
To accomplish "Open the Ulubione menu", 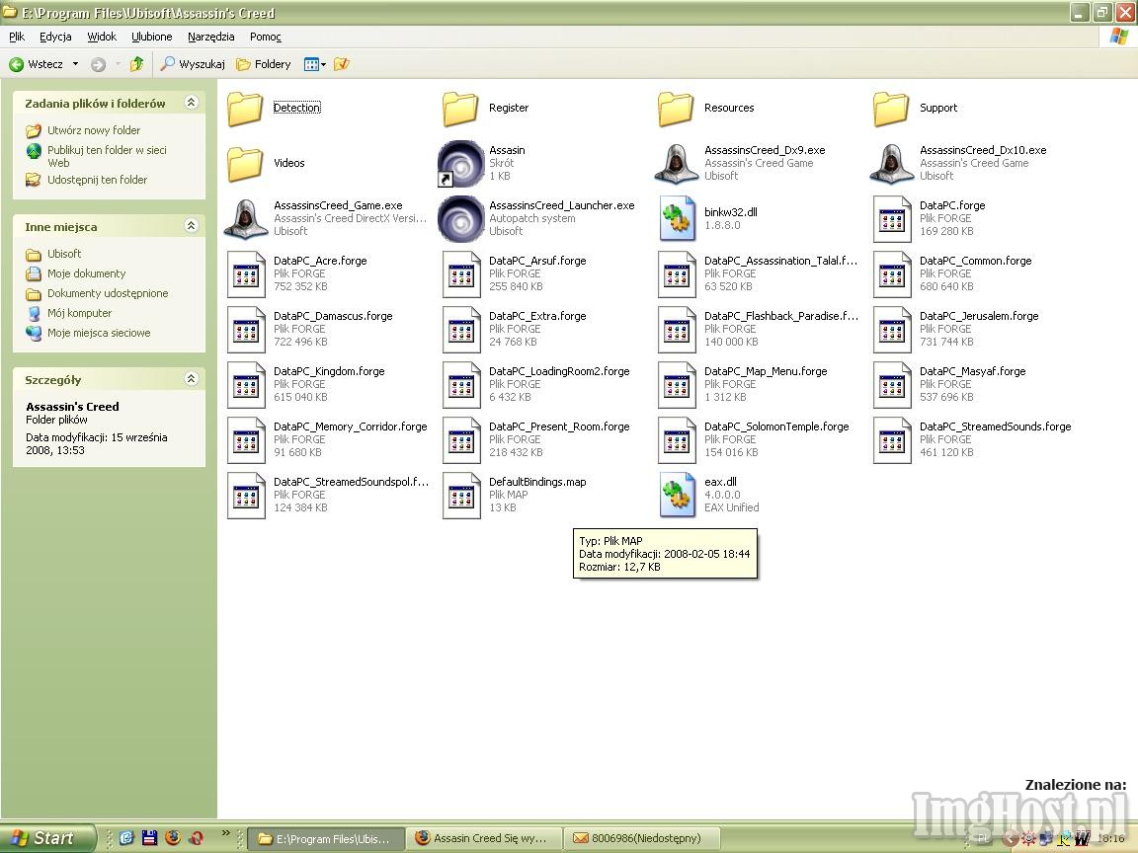I will coord(152,37).
